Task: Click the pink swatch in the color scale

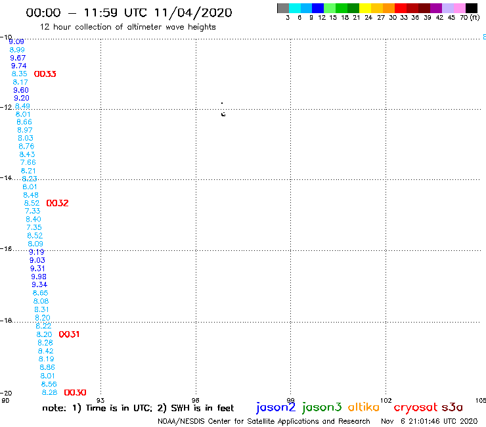Action: click(x=459, y=8)
